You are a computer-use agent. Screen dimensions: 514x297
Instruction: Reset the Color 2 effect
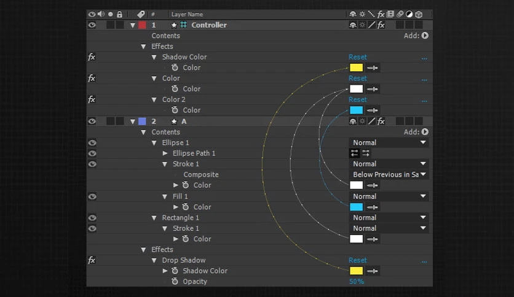358,99
